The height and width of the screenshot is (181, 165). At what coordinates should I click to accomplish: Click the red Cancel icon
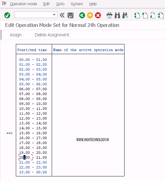[98, 15]
